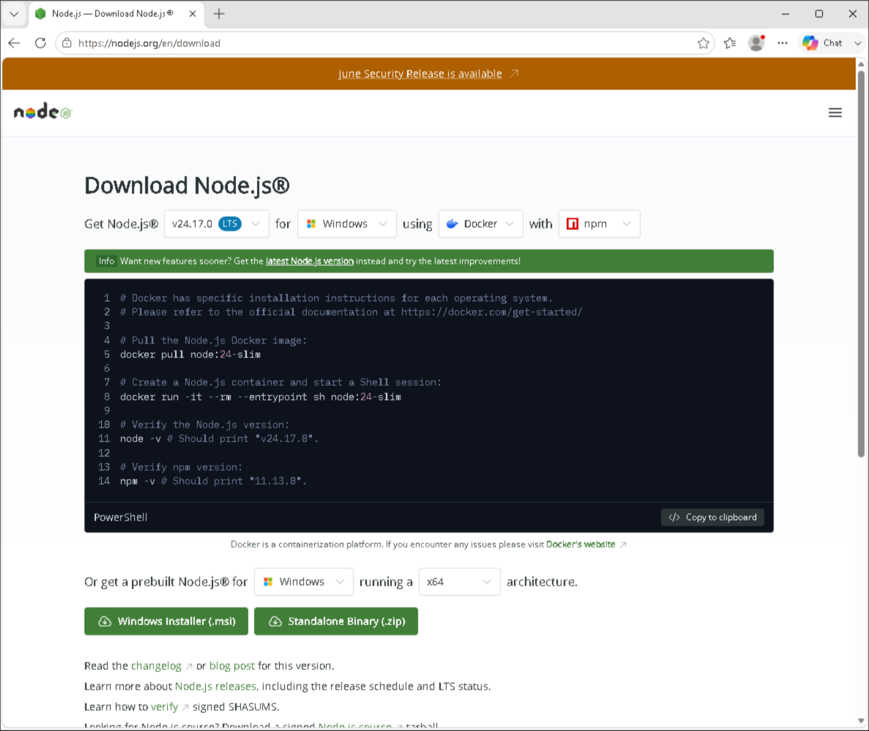
Task: Visit Docker's website link
Action: tap(581, 544)
